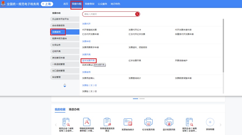Click 添加收藏 plus icon
The image size is (242, 135).
coord(210,122)
